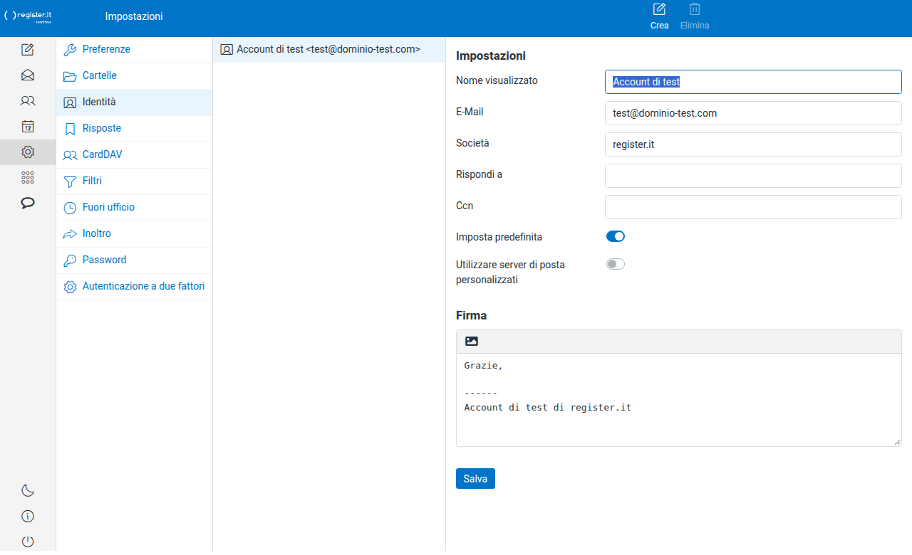The image size is (912, 555).
Task: Click the info icon in left sidebar
Action: point(28,516)
